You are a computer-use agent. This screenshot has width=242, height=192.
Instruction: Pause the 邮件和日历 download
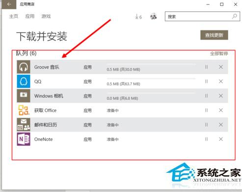click(206, 125)
